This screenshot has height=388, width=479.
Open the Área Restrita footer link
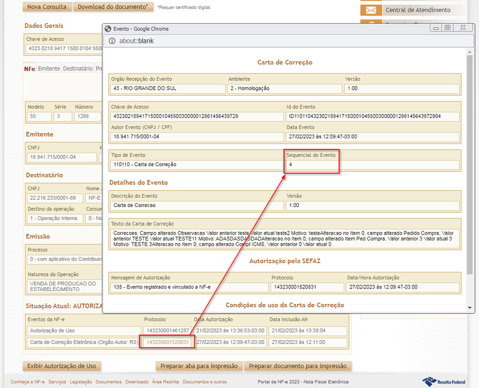click(165, 382)
